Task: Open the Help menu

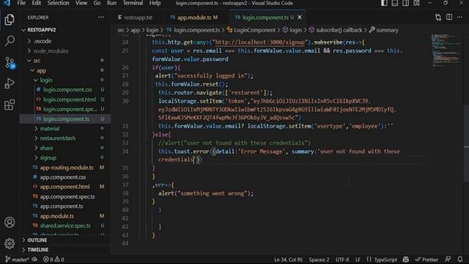Action: point(155,3)
